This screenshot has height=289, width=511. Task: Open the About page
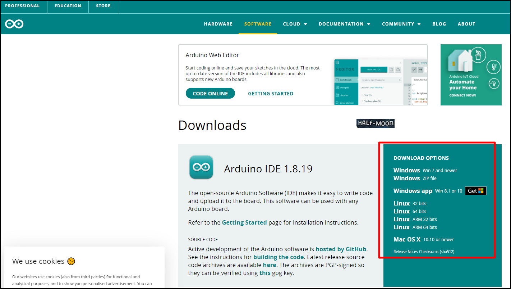[x=466, y=24]
